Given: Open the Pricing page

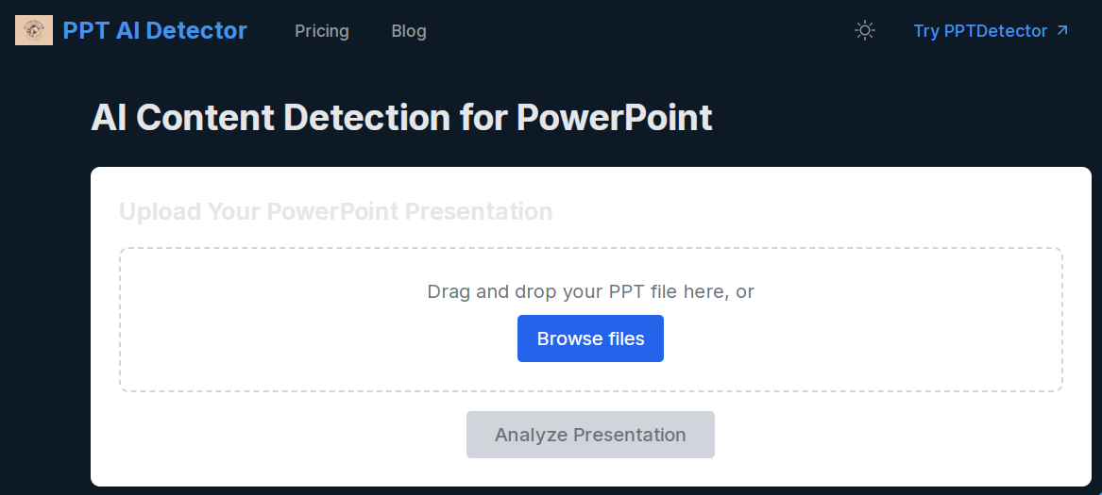Looking at the screenshot, I should click(x=321, y=31).
